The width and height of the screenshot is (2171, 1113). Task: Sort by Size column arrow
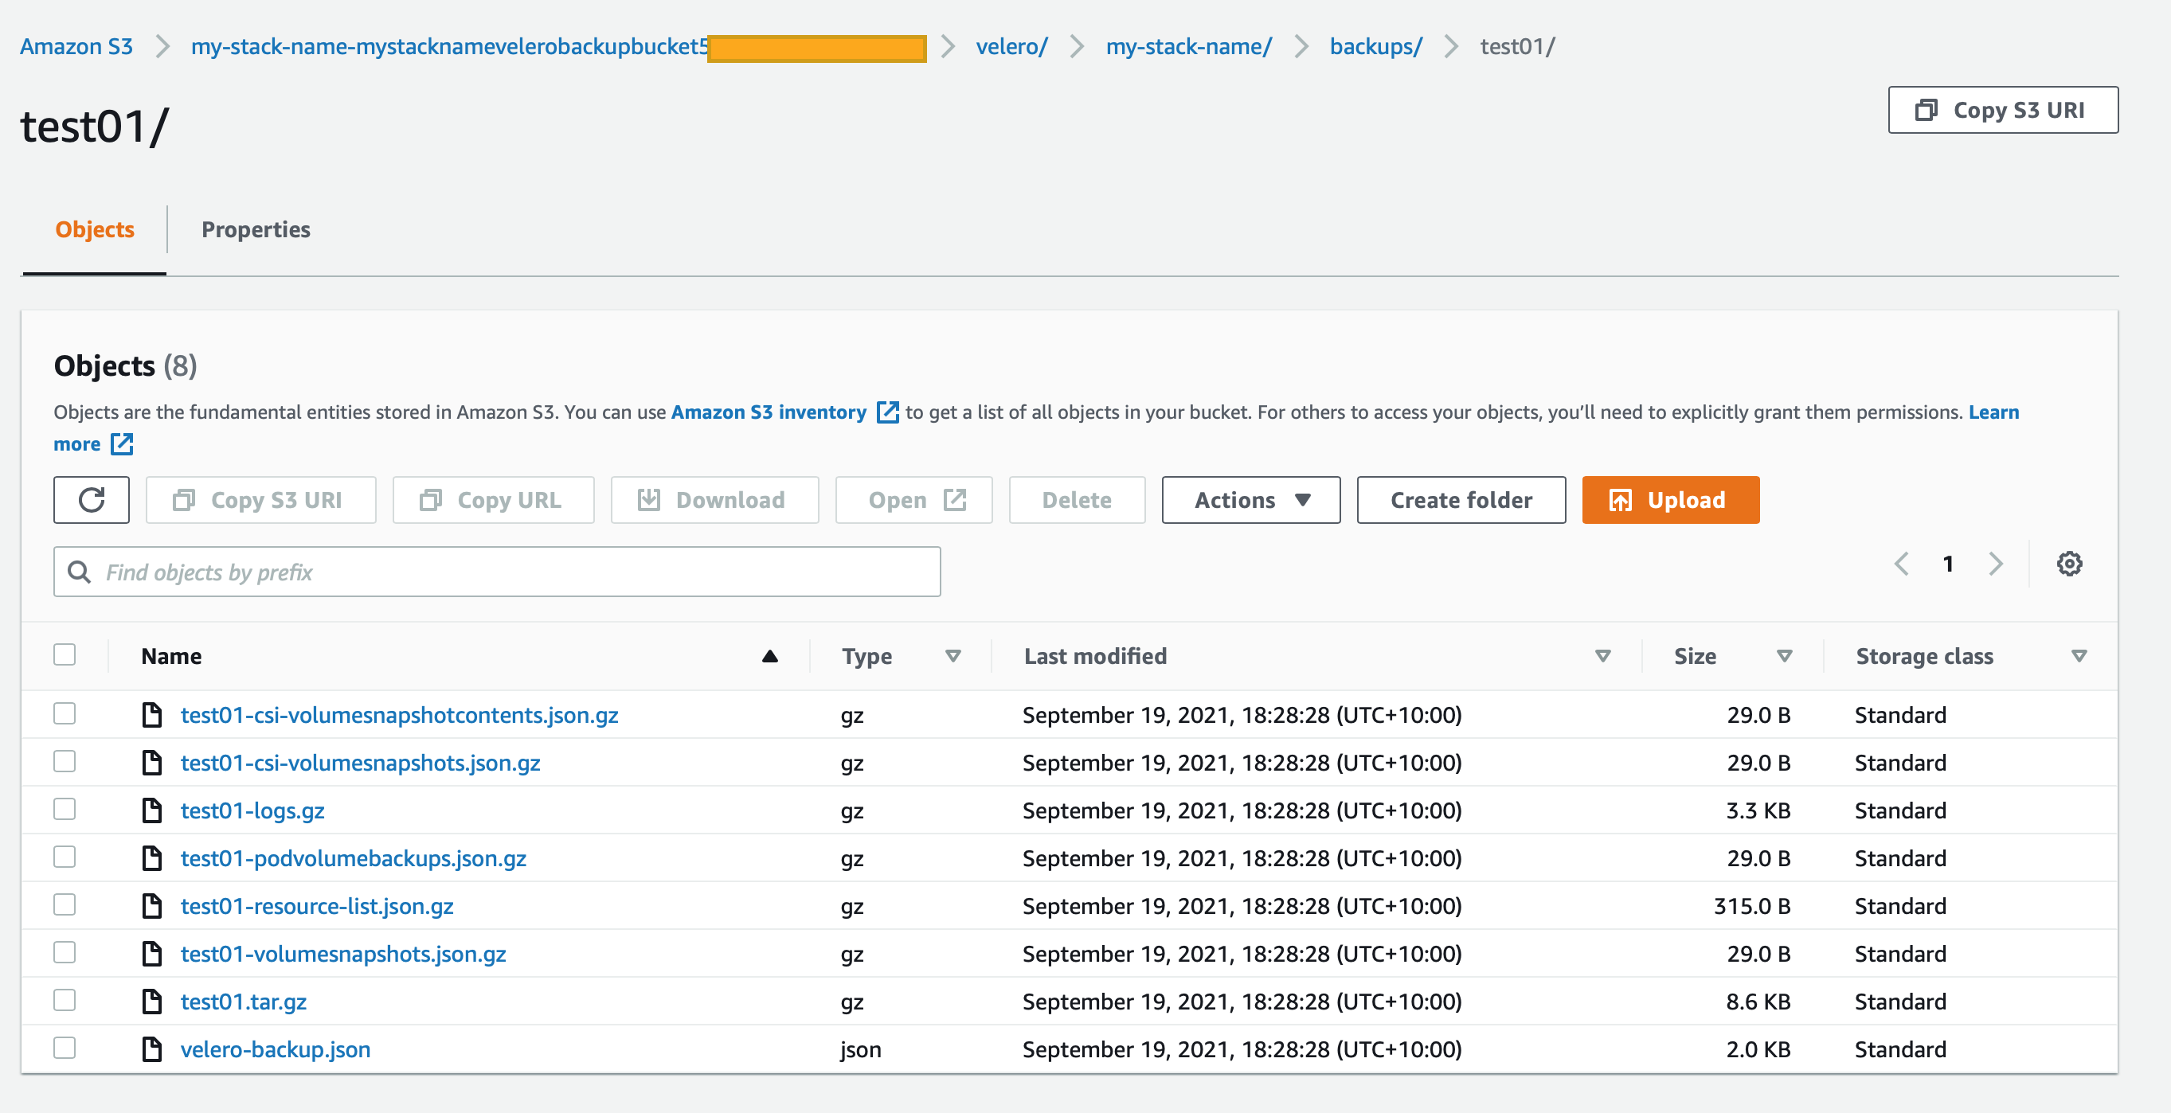[1784, 656]
